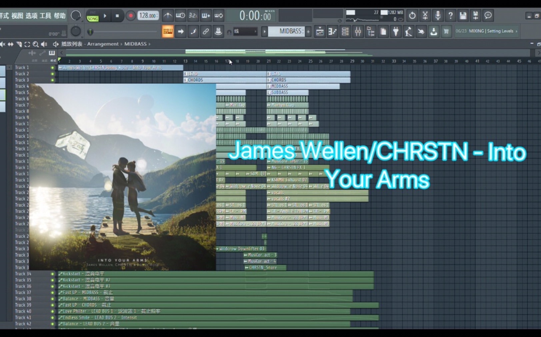Toggle overdub blend recording button
Viewport: 541px width, 337px height.
coord(206,15)
